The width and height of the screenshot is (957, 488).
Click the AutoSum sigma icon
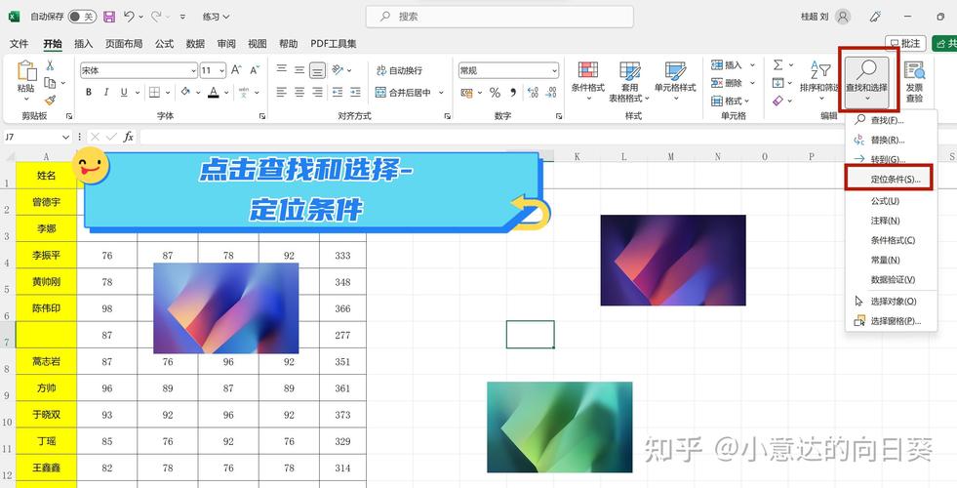coord(778,64)
